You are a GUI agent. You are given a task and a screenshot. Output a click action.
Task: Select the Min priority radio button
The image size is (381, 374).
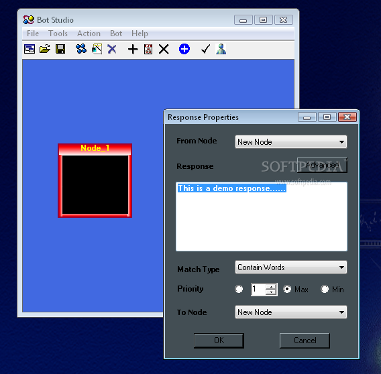coord(325,289)
